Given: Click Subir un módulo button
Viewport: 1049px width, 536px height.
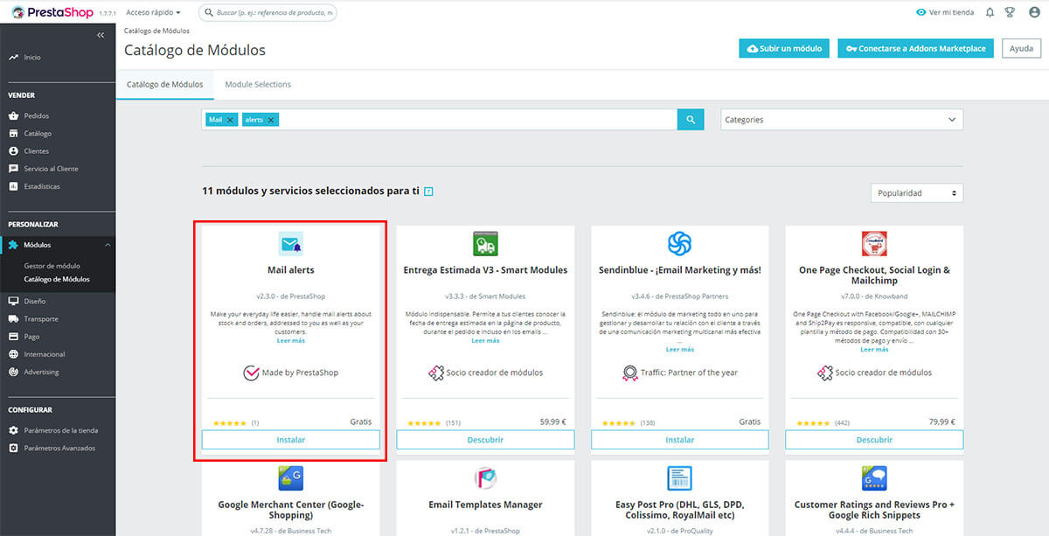Looking at the screenshot, I should point(784,49).
